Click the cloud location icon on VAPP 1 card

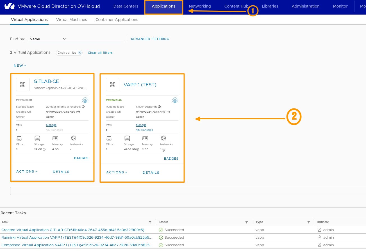coord(175,101)
